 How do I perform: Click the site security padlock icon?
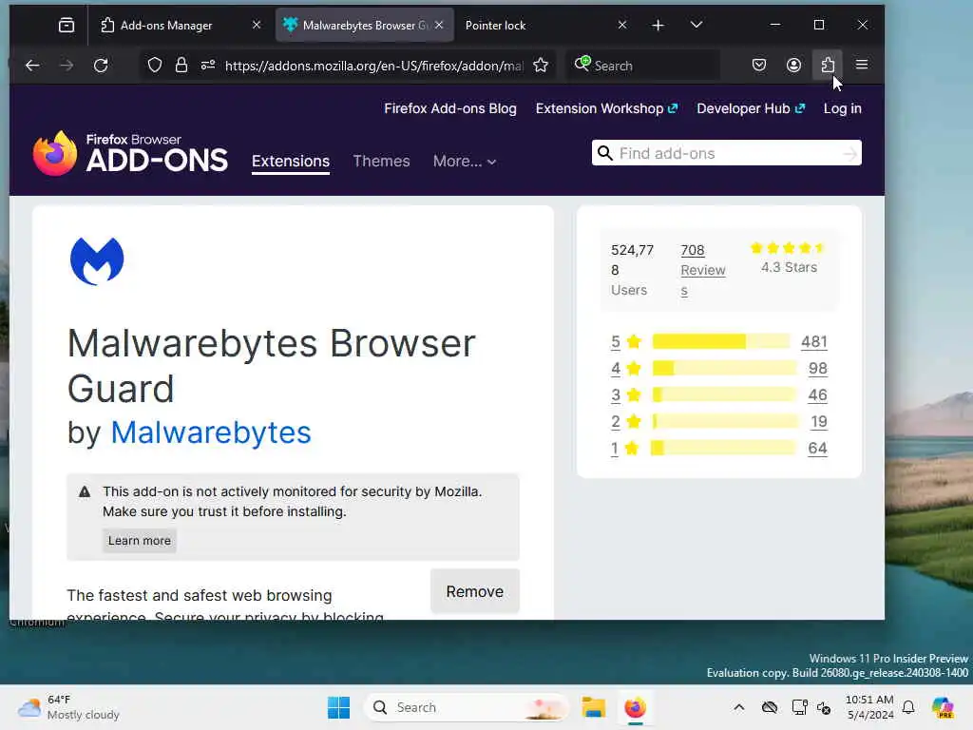coord(181,66)
